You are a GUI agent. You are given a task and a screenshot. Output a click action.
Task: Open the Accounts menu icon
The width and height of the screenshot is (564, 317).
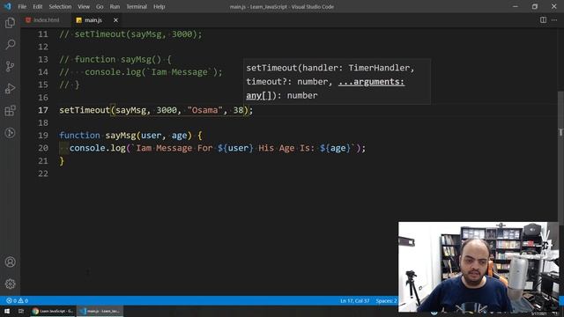point(10,262)
